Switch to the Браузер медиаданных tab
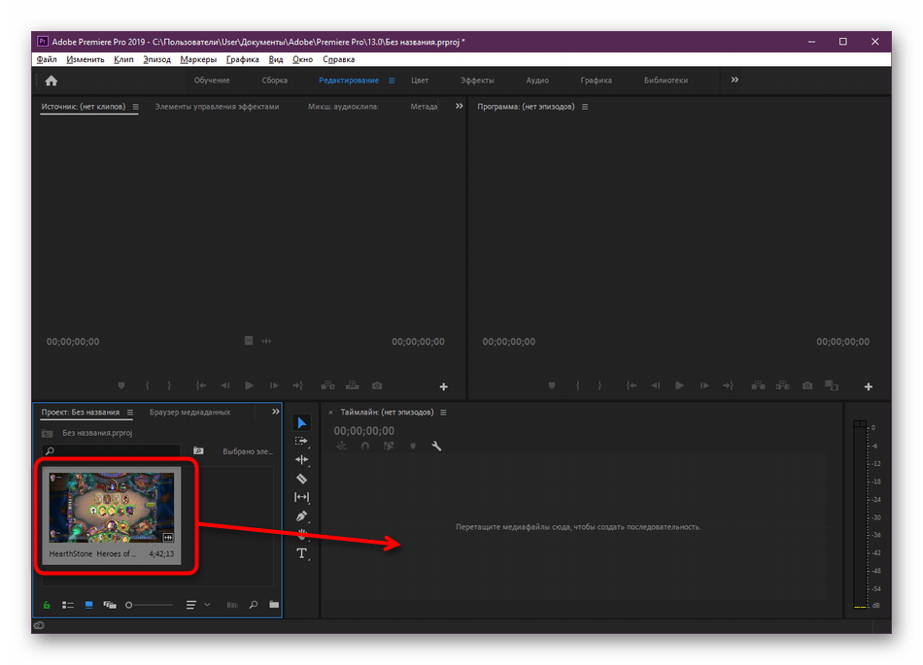 [x=189, y=412]
